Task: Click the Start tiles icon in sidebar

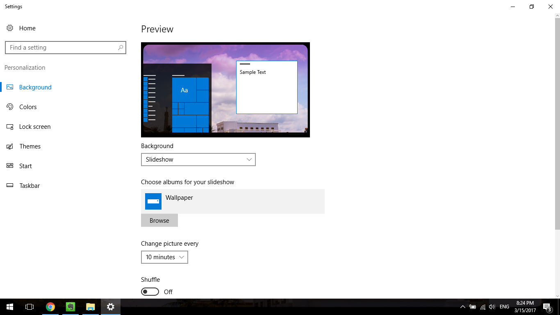Action: pyautogui.click(x=10, y=166)
